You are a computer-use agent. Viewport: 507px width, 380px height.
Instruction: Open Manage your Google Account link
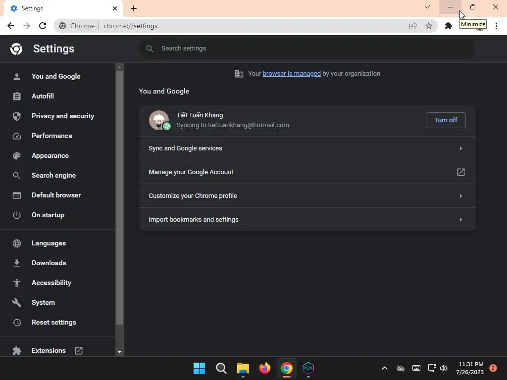[307, 172]
